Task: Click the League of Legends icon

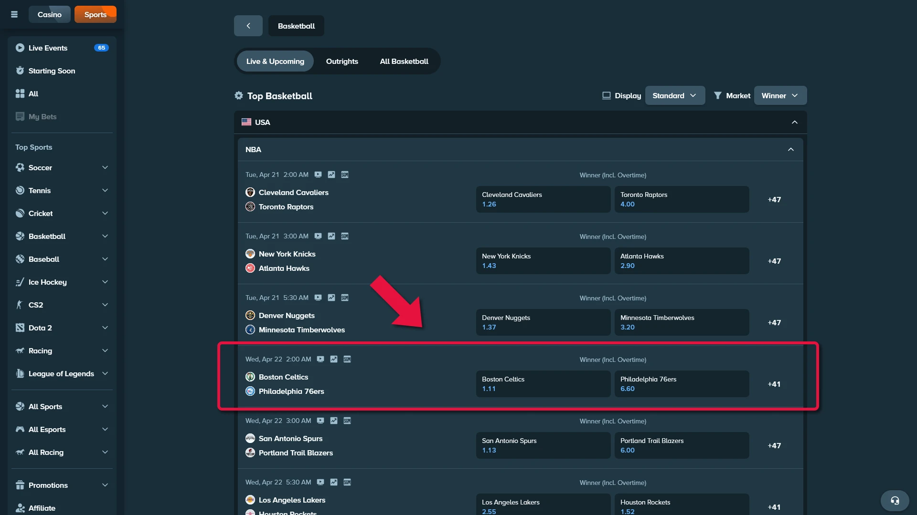Action: 20,373
